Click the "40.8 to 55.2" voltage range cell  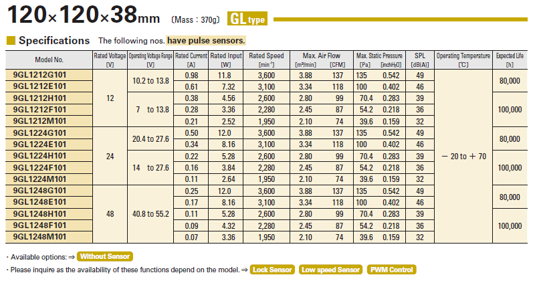pyautogui.click(x=150, y=214)
